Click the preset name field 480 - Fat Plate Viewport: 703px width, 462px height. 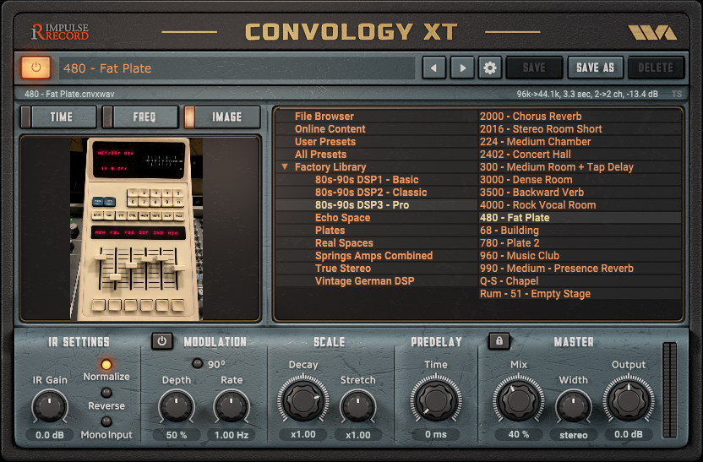[237, 68]
